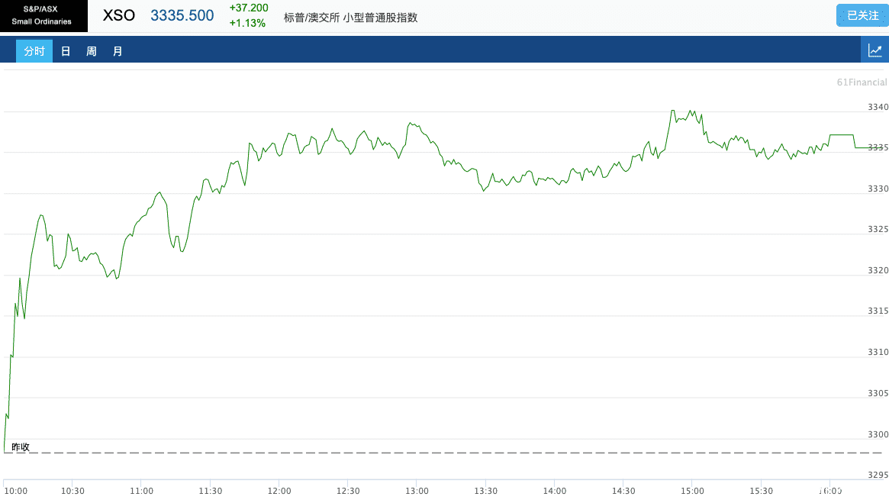Select the 分时 intraday tab
The image size is (889, 500).
click(34, 51)
